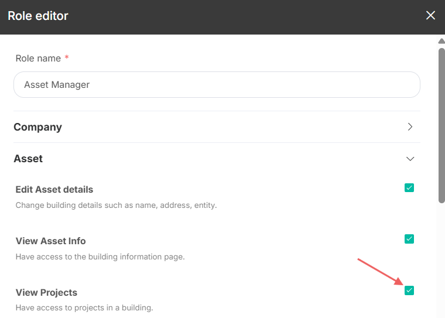Click 'Have access to projects in a building' text
This screenshot has height=318, width=445.
click(84, 308)
